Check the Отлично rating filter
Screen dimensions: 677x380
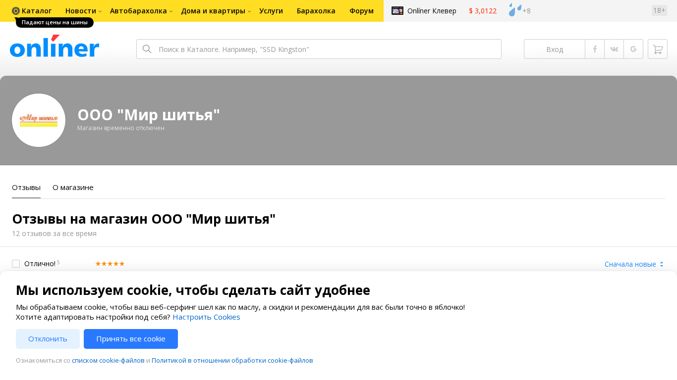pyautogui.click(x=16, y=264)
